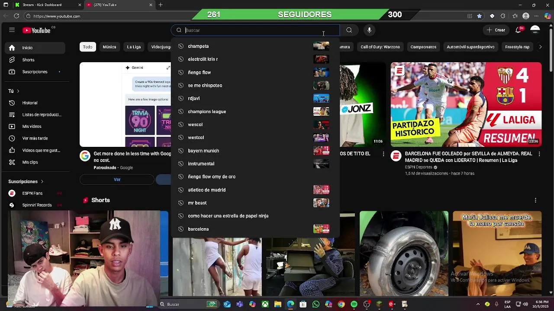Image resolution: width=554 pixels, height=311 pixels.
Task: Select the La Liga filter chip
Action: click(x=134, y=47)
